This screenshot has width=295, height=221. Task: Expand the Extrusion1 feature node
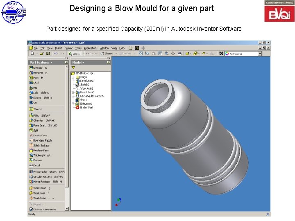click(x=73, y=104)
